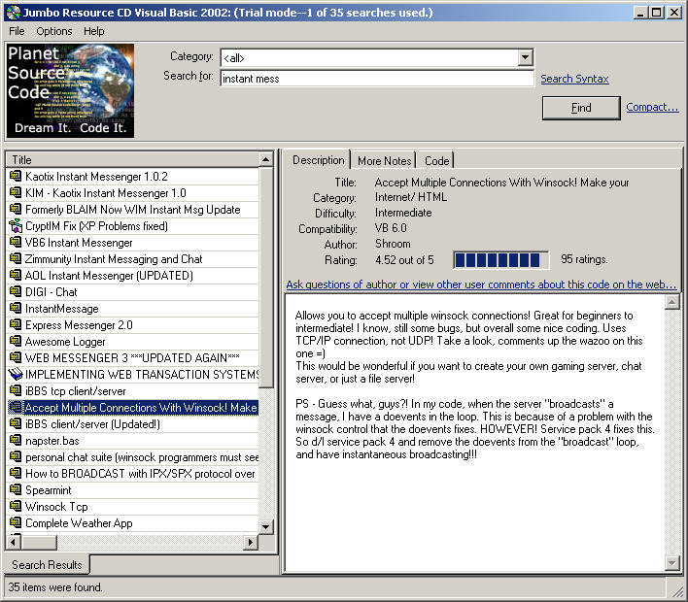
Task: Switch to the More Notes tab
Action: point(384,161)
